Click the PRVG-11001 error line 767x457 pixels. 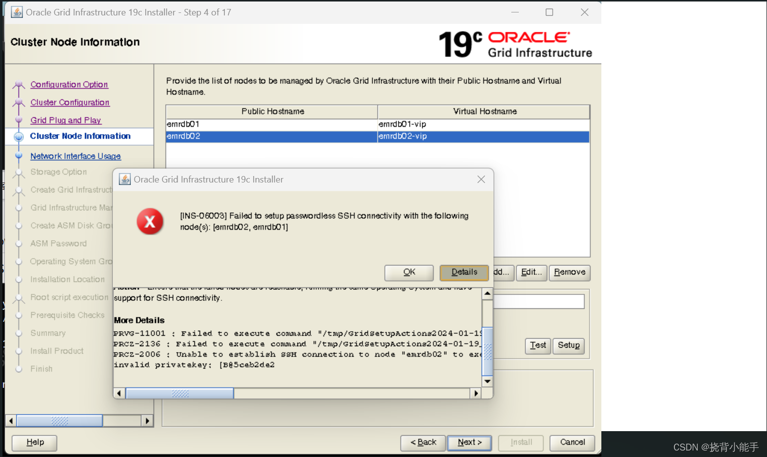298,334
